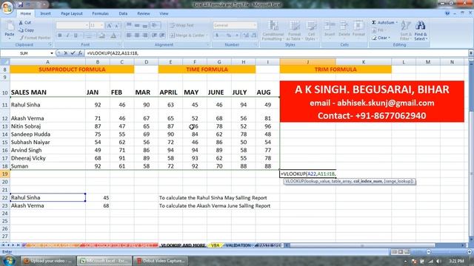The image size is (474, 266).
Task: Click the Office button logo
Action: click(7, 7)
